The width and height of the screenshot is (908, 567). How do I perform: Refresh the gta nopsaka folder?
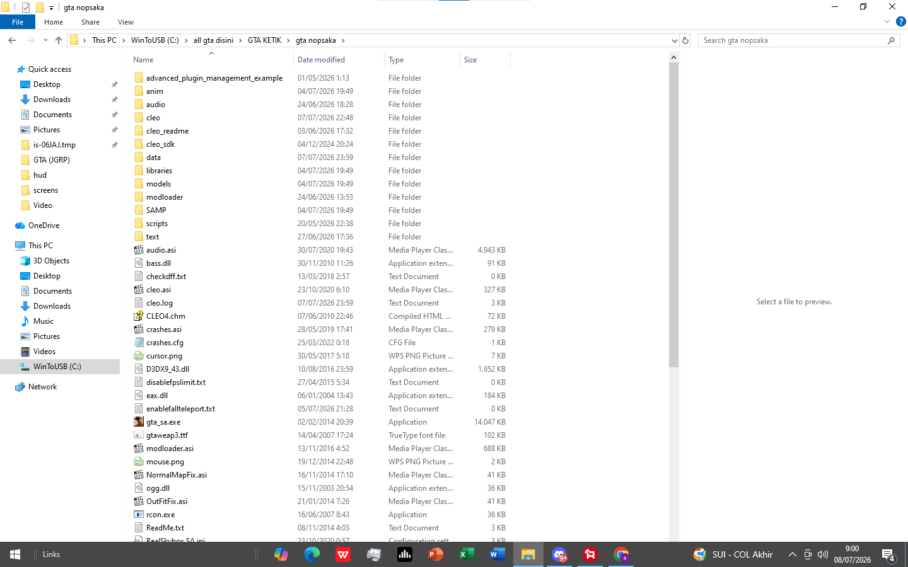point(685,40)
